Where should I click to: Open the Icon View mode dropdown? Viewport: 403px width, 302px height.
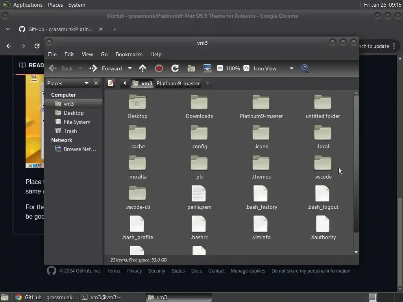274,68
